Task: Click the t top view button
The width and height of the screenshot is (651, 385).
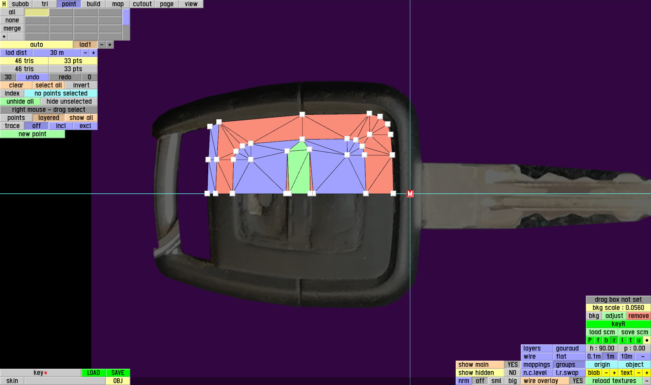Action: click(630, 340)
